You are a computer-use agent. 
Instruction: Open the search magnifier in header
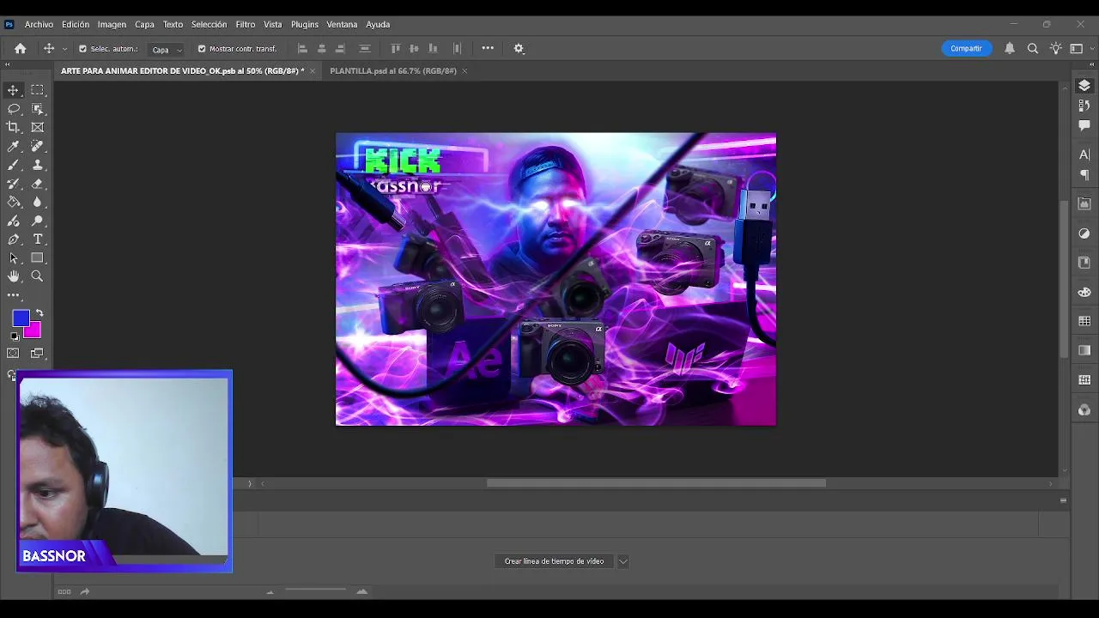pyautogui.click(x=1033, y=49)
